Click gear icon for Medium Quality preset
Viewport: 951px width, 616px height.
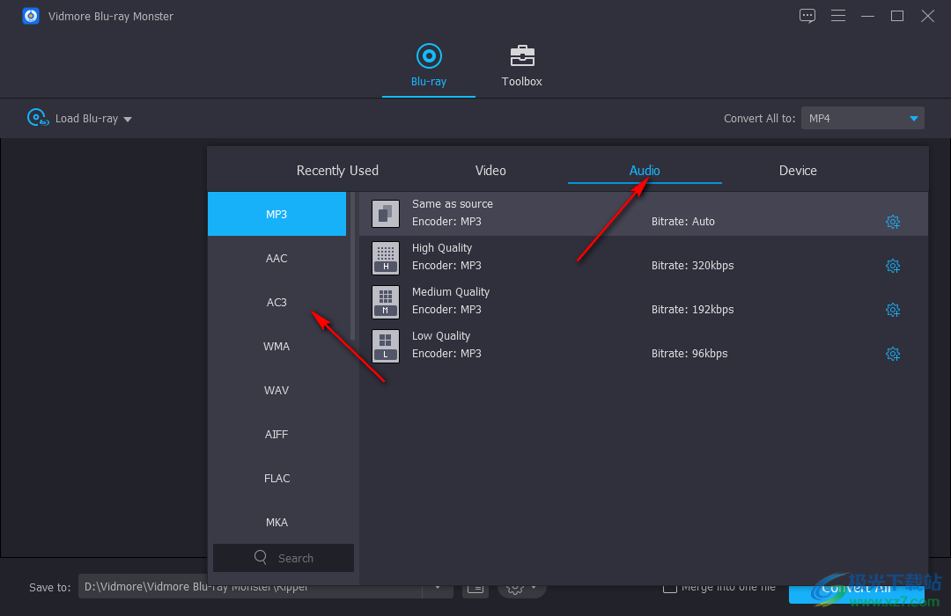(892, 310)
